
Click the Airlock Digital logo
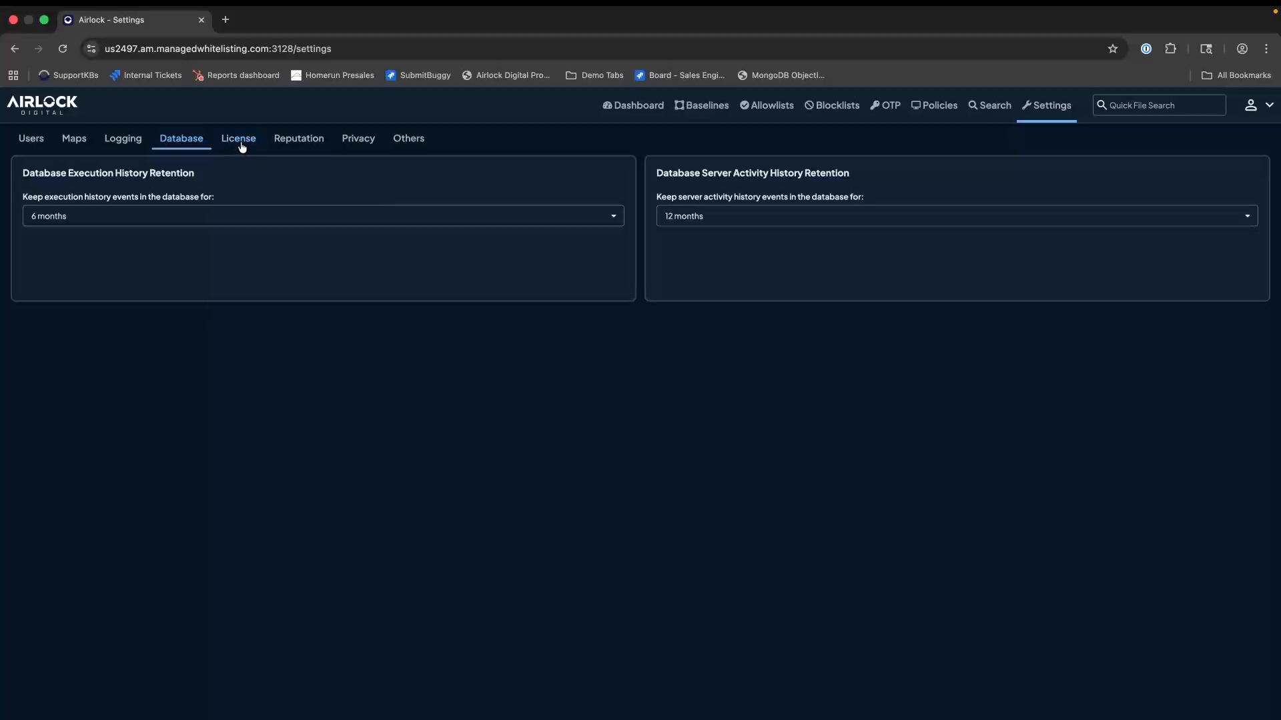point(41,105)
